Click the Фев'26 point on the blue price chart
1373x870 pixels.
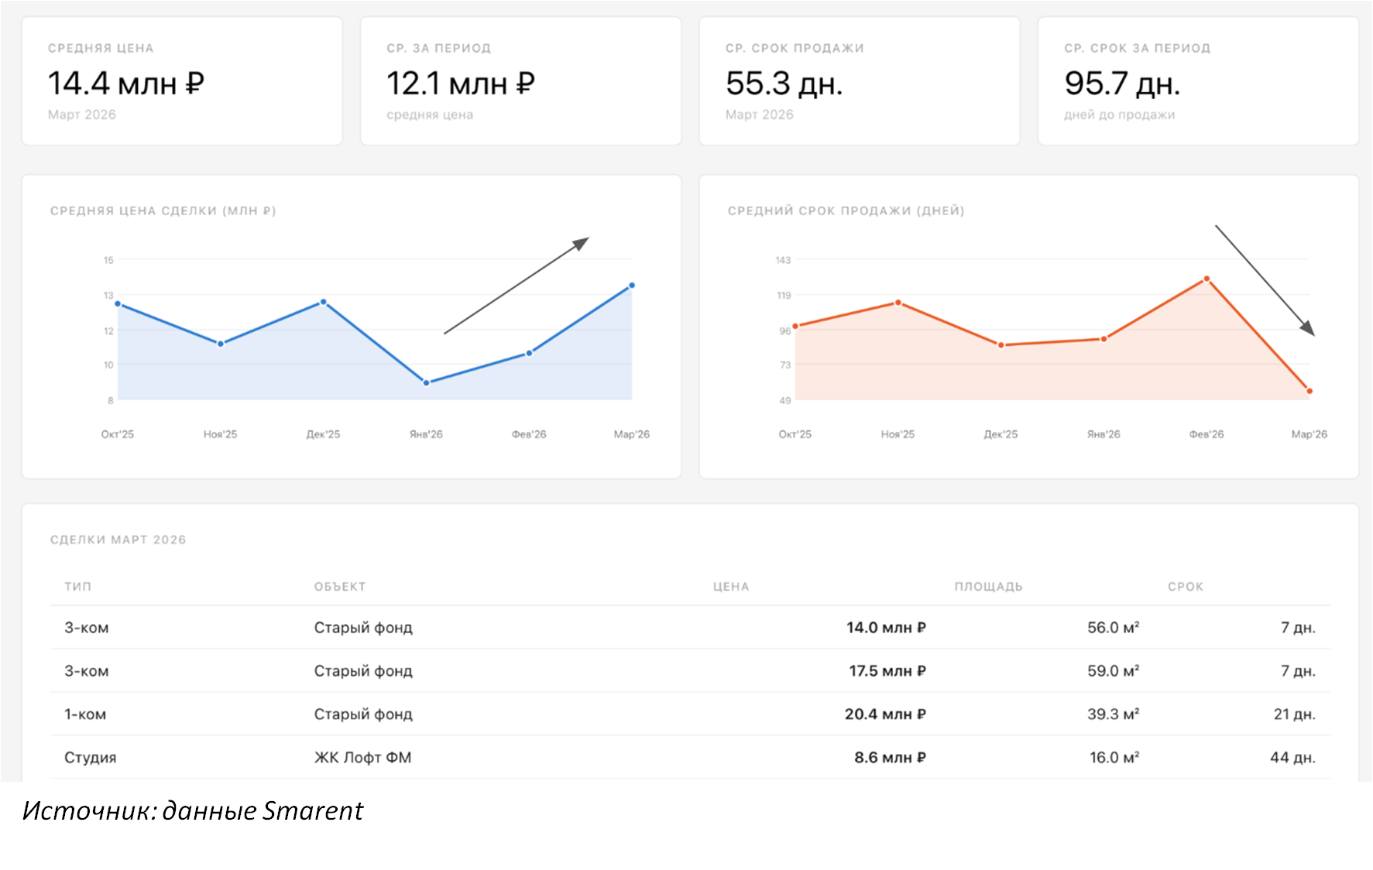tap(529, 353)
